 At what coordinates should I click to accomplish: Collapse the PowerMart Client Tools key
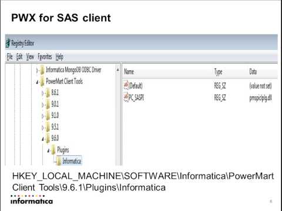click(37, 82)
